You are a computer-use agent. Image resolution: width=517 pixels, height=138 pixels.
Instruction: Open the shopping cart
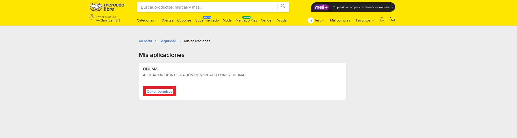(392, 20)
